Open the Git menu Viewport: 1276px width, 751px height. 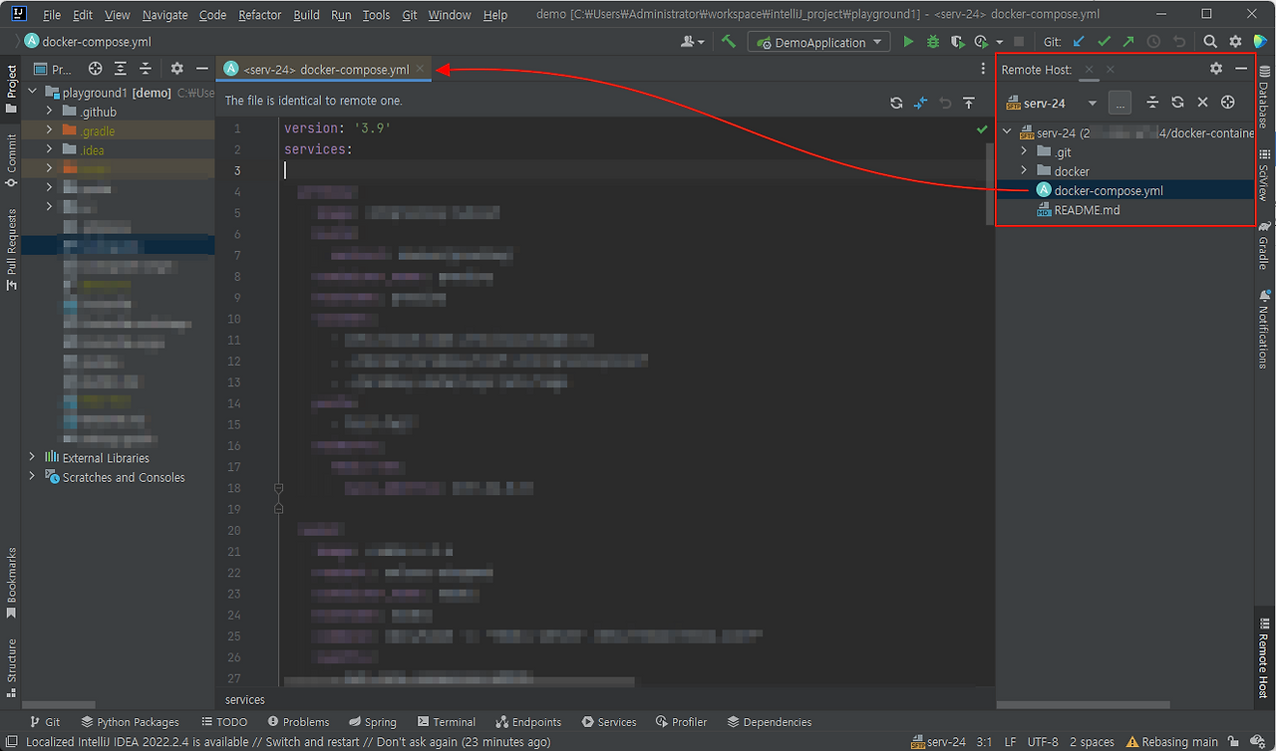click(410, 15)
